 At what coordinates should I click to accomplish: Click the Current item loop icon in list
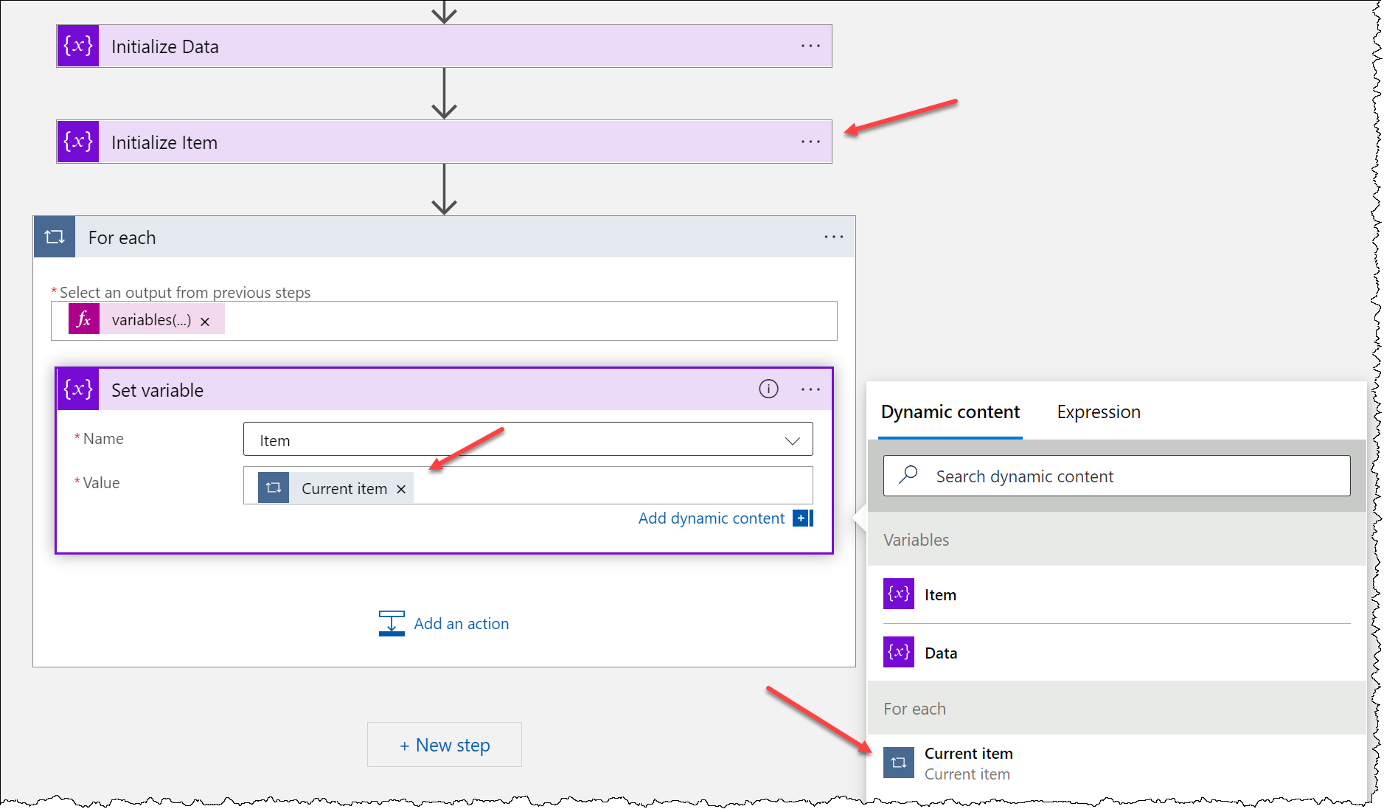pos(899,763)
